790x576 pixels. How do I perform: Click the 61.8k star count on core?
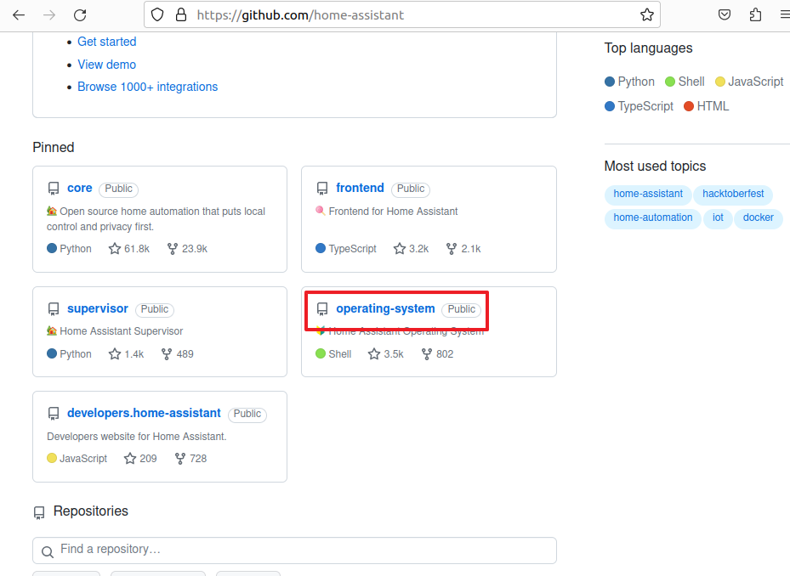click(137, 249)
